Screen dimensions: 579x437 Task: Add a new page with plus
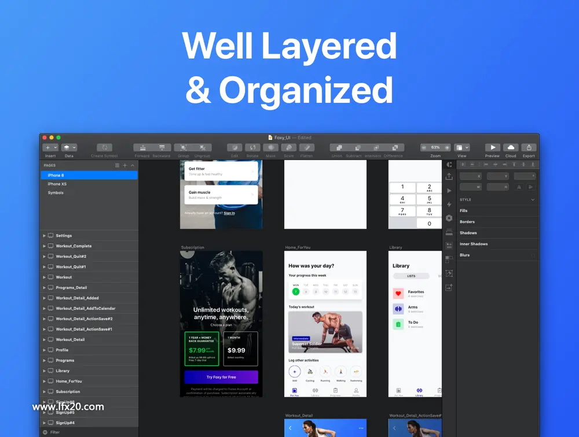(x=125, y=165)
